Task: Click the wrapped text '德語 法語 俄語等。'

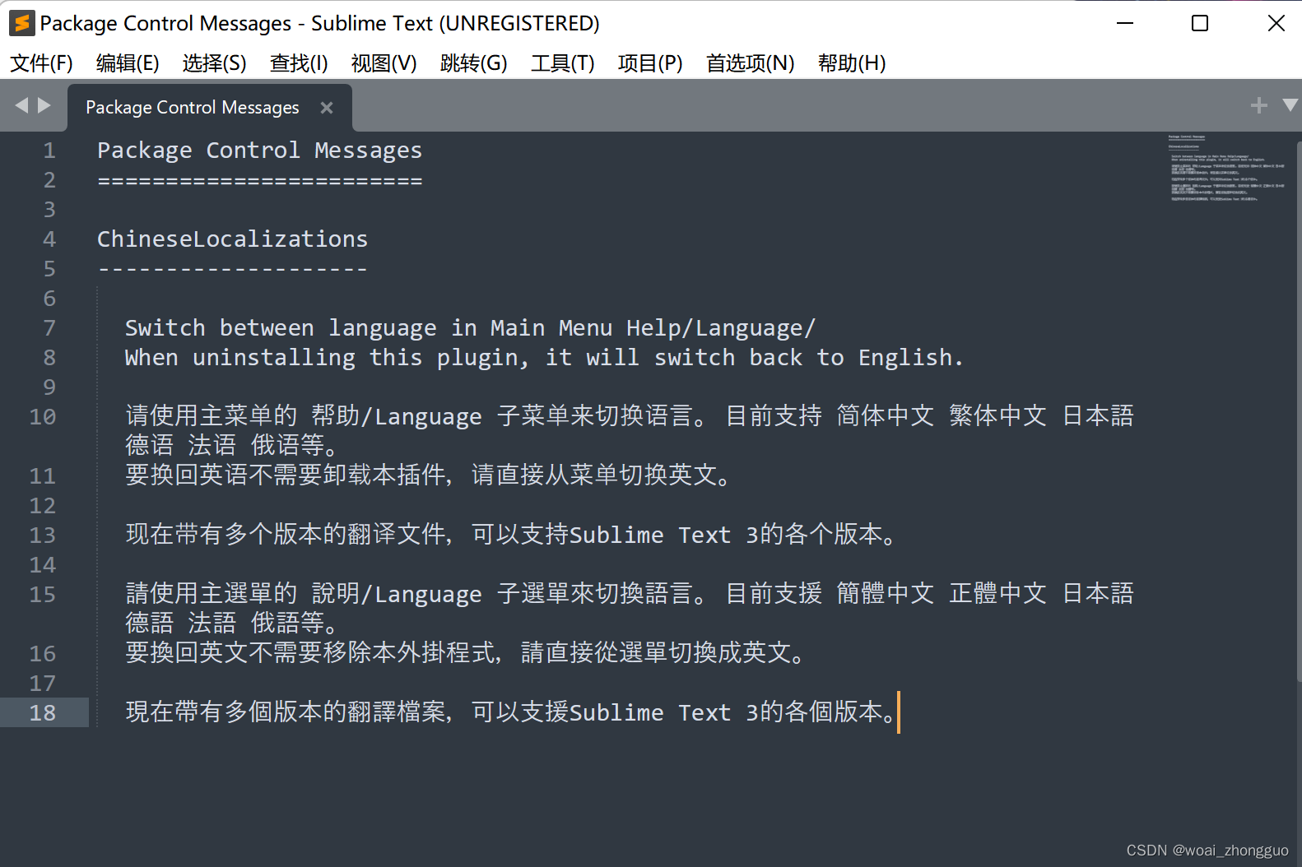Action: pos(231,624)
